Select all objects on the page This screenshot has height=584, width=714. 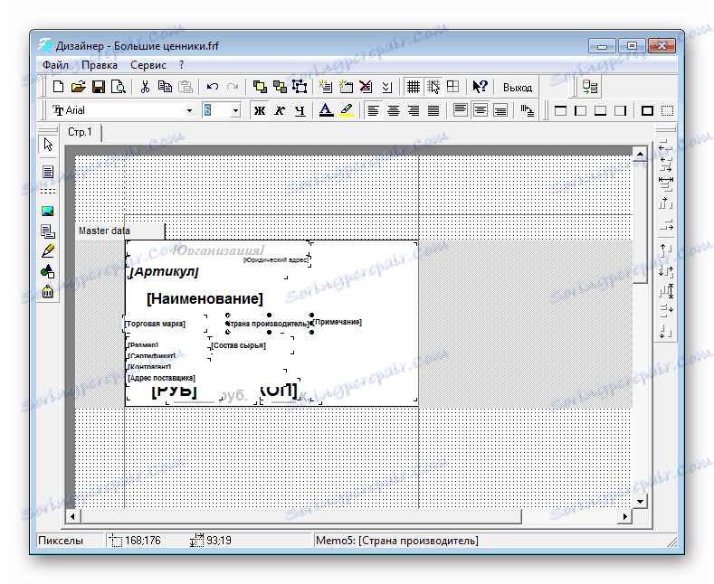tap(300, 87)
